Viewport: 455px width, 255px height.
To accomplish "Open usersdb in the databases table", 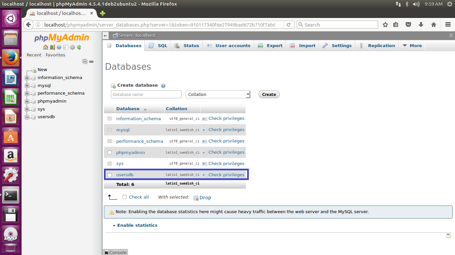I will click(125, 175).
